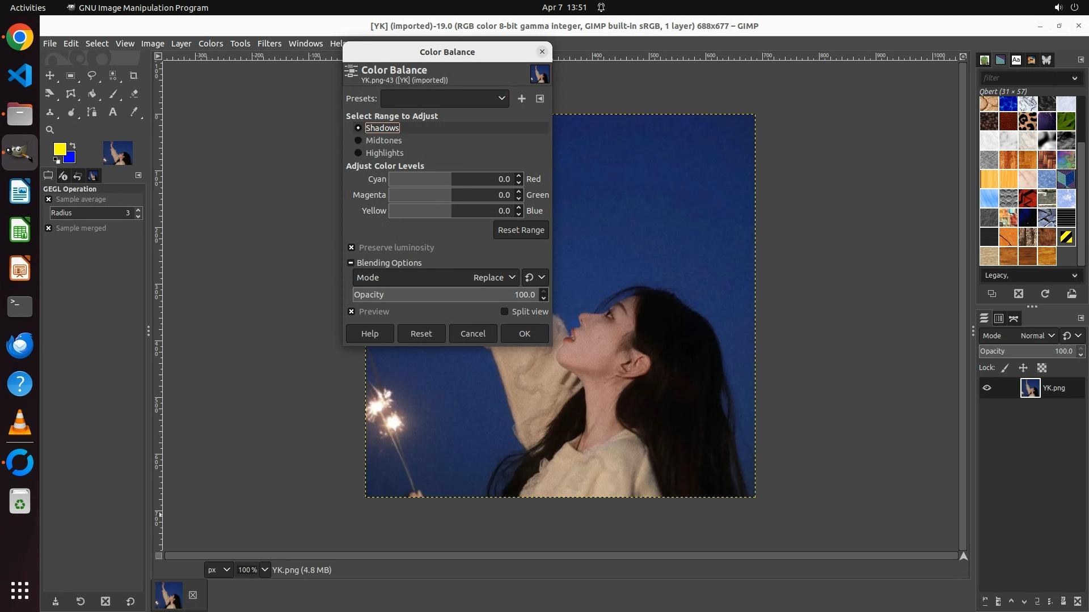The image size is (1089, 612).
Task: Select the Color Picker eyedropper tool
Action: point(134,112)
